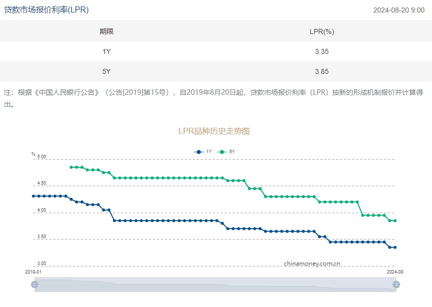Image resolution: width=432 pixels, height=307 pixels.
Task: Click the 3.85 LPR value cell
Action: click(x=321, y=71)
